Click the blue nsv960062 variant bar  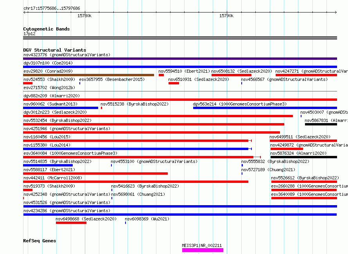tap(61, 108)
